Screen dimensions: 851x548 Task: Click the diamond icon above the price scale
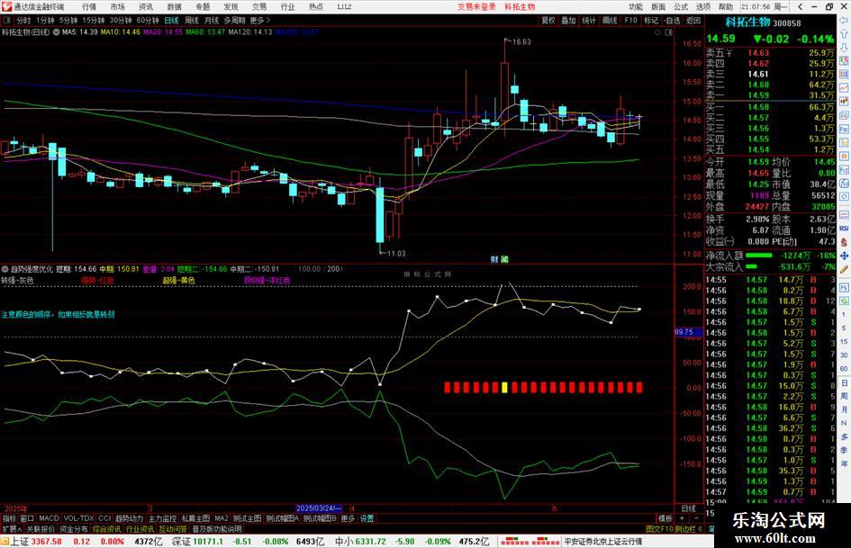click(x=657, y=32)
